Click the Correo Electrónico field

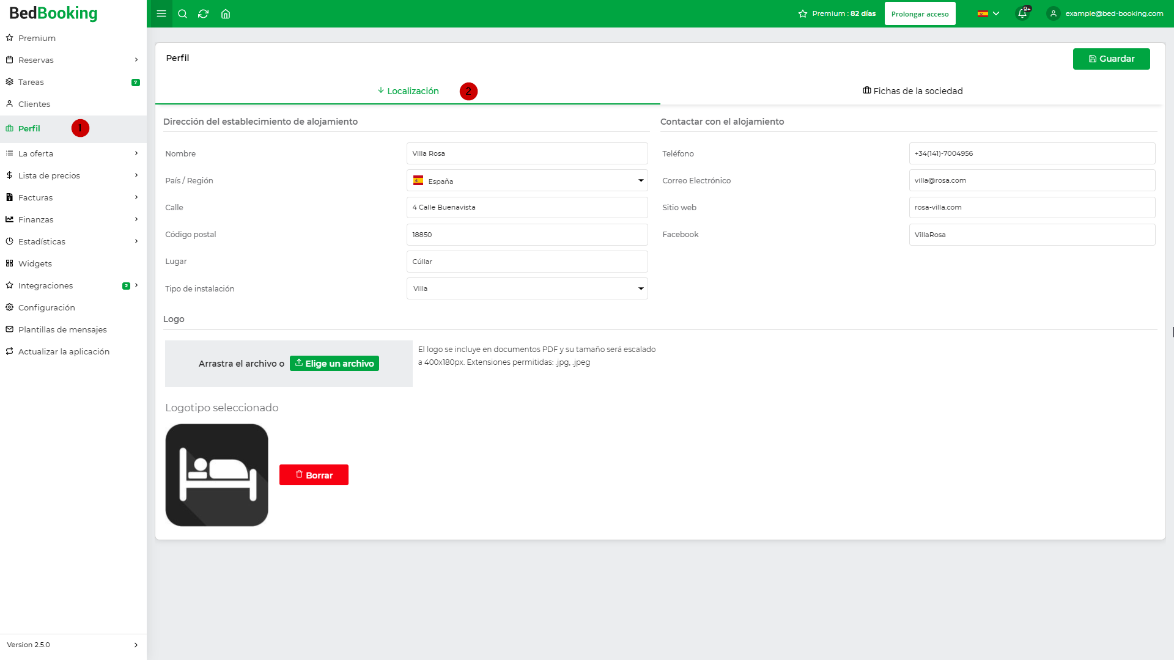point(1032,180)
